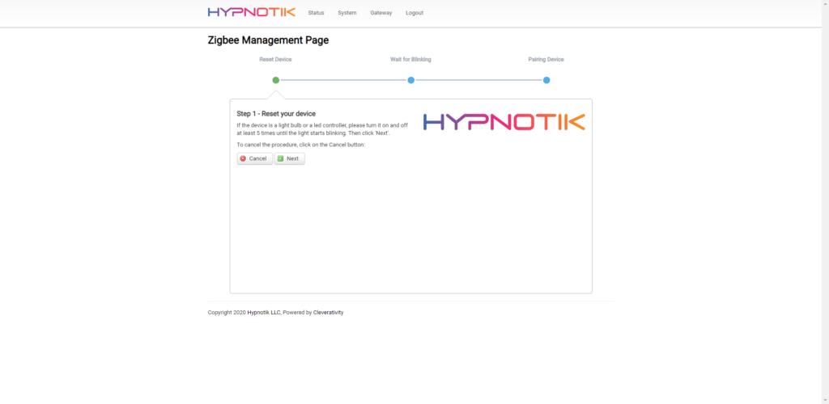Click the 'To cancel the procedure' instruction text
829x404 pixels.
pos(301,145)
